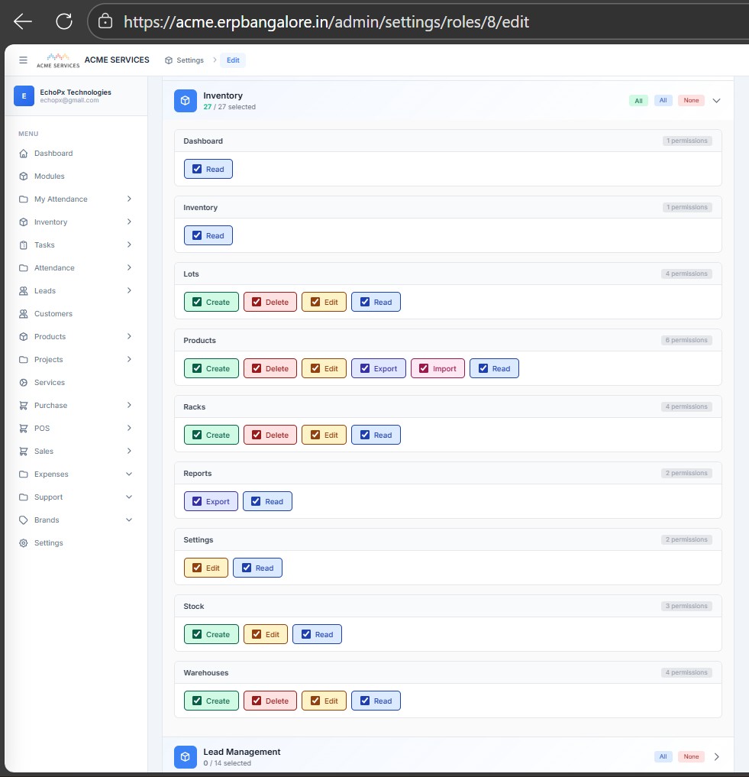Click the green All button for Inventory
Screen dimensions: 749x777
click(638, 101)
